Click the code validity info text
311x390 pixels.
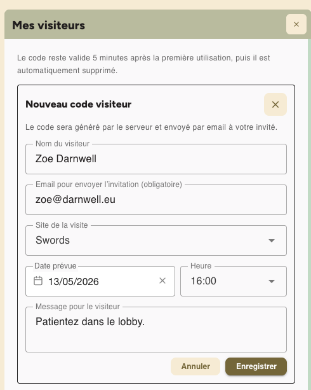(143, 64)
